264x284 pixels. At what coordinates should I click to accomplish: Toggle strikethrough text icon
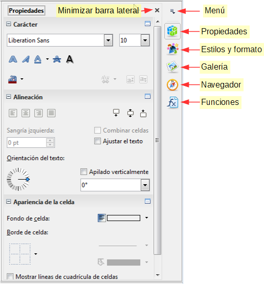tap(57, 59)
